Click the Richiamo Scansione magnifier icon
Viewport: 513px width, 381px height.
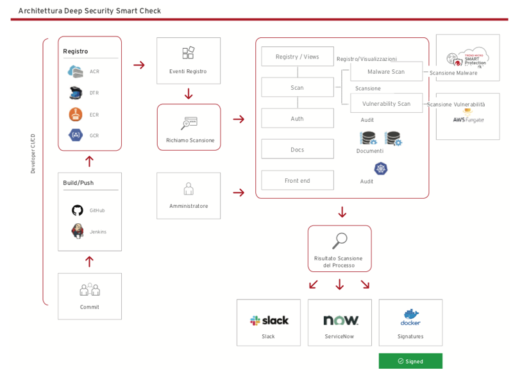coord(189,123)
